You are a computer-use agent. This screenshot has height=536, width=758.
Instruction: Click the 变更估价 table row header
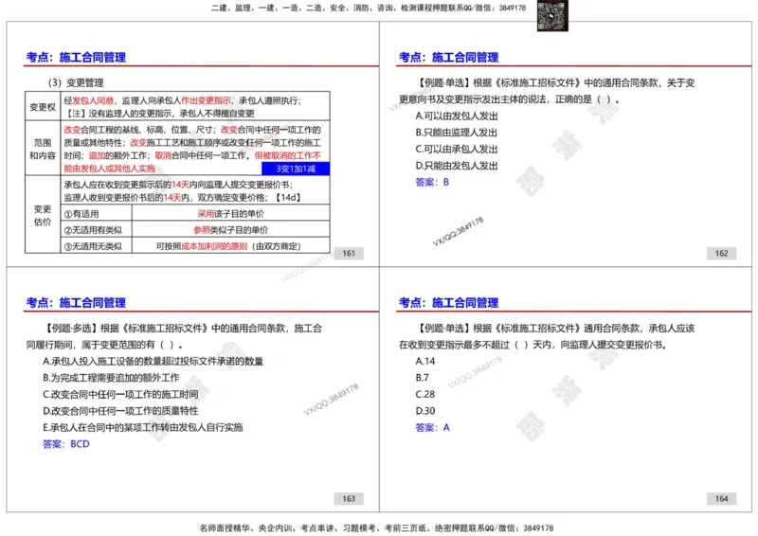click(43, 215)
